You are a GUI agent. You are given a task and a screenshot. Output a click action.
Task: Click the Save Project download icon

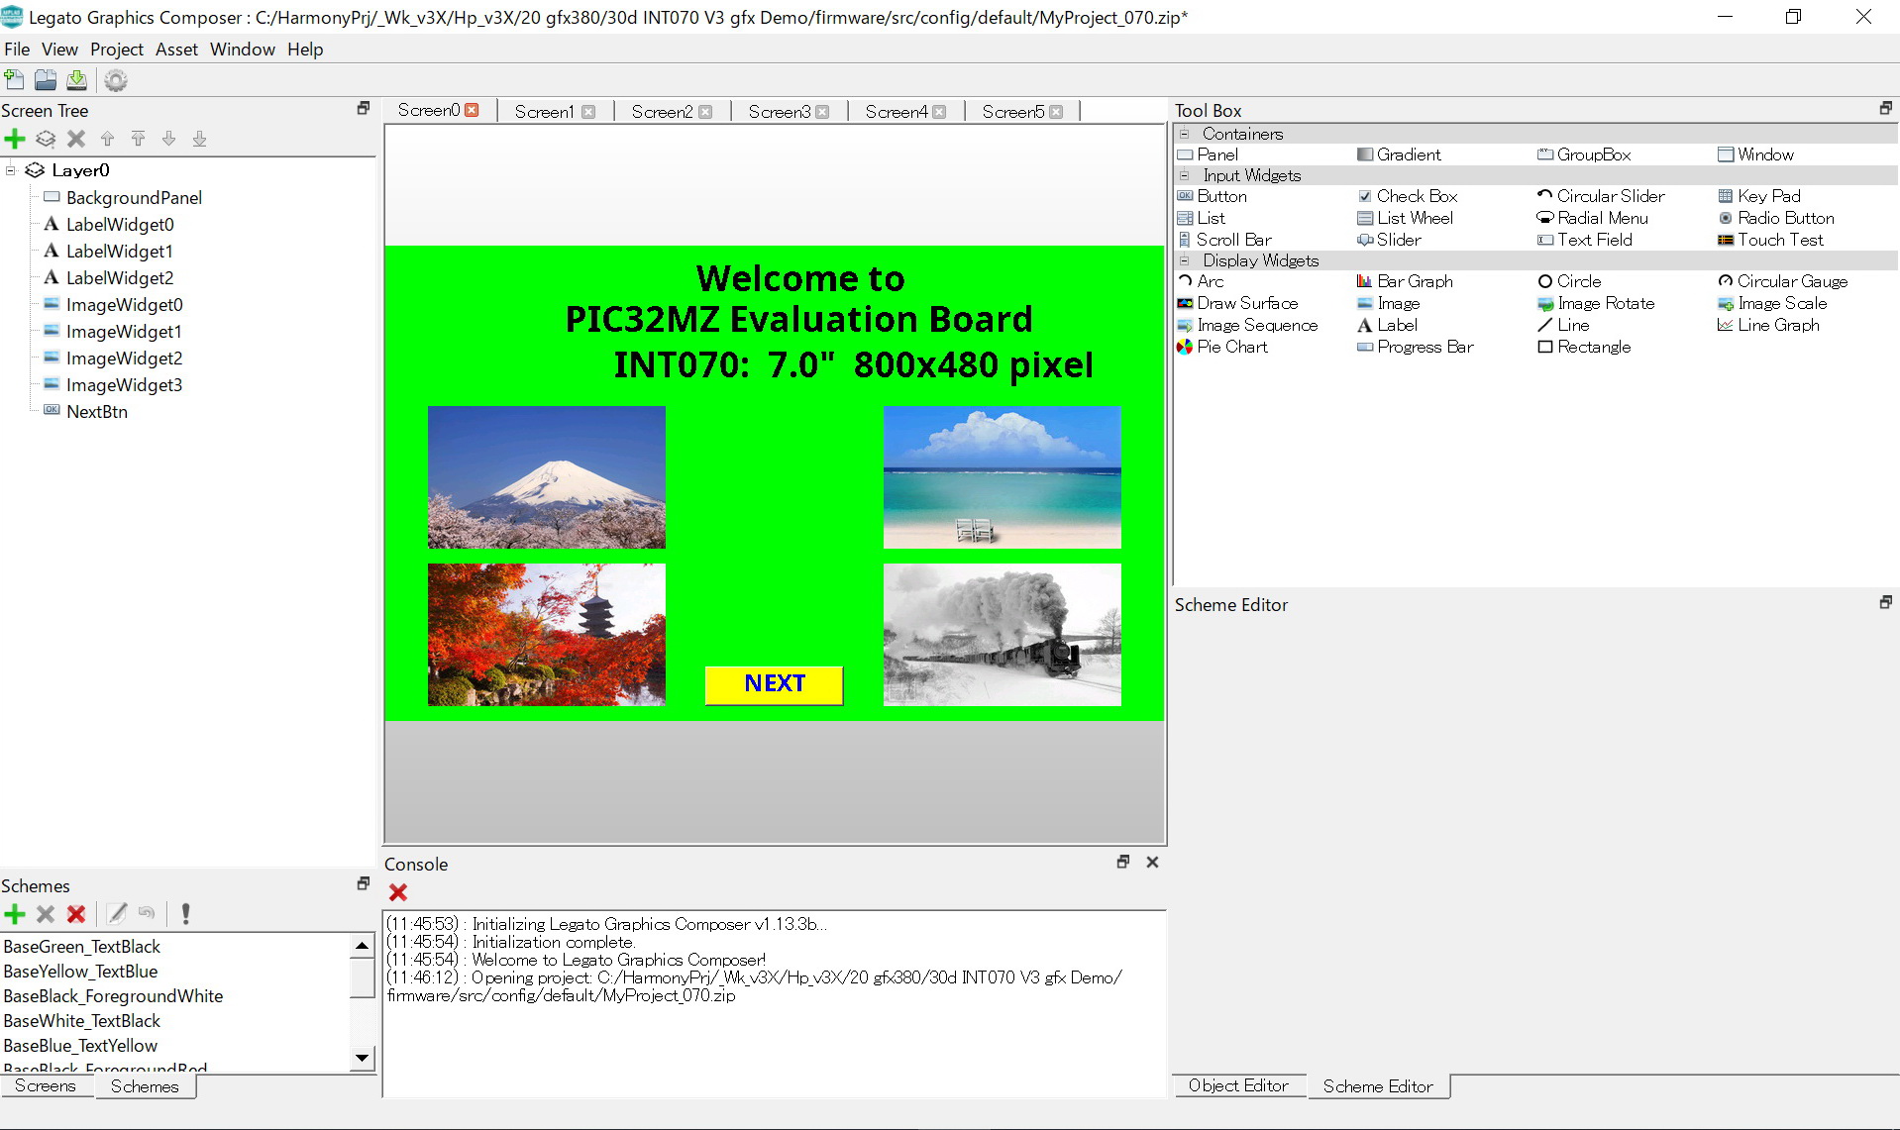click(x=76, y=80)
